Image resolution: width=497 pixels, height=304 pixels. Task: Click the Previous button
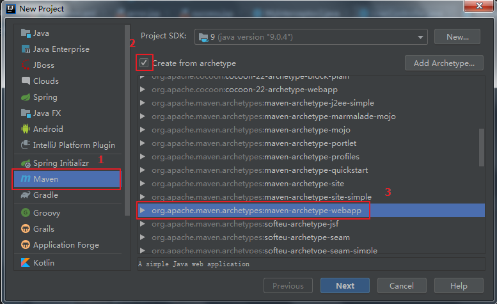click(288, 285)
